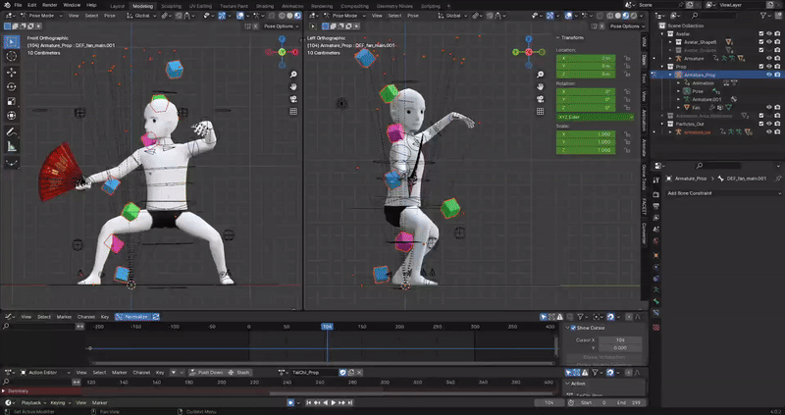Screen dimensions: 785x415
Task: Select the Move tool in left toolbar
Action: pos(11,73)
